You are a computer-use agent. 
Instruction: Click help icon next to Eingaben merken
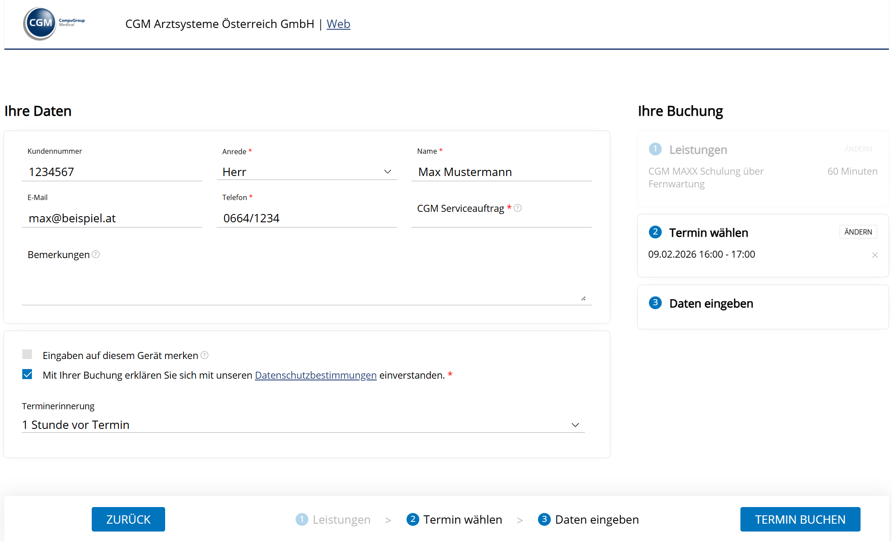point(204,355)
